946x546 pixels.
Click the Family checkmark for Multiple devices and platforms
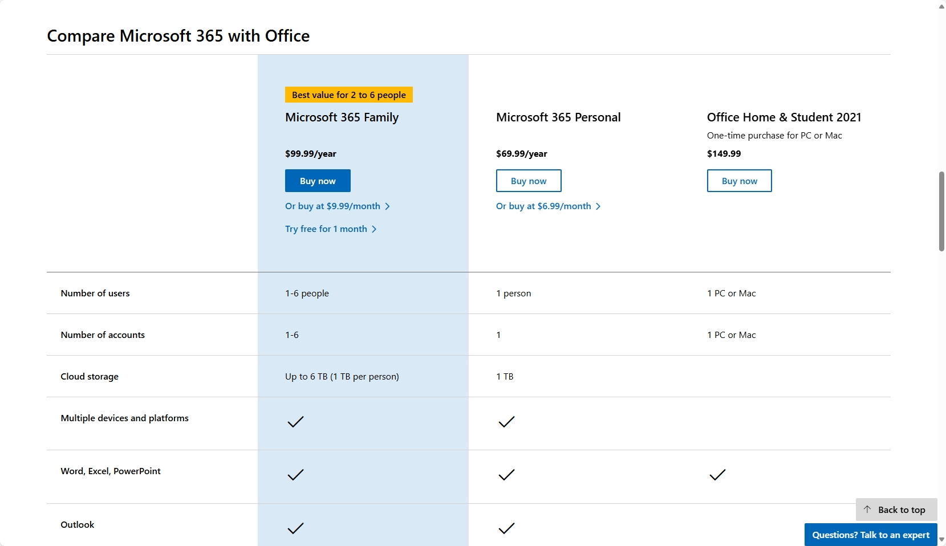point(295,422)
